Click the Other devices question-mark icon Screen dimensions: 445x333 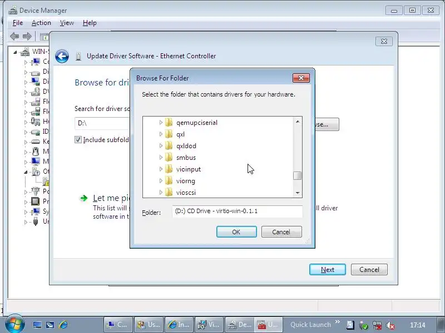click(36, 171)
